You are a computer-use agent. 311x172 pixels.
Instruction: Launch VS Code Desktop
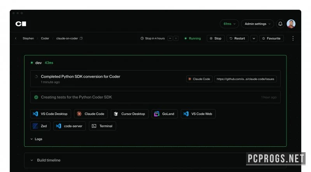[51, 114]
